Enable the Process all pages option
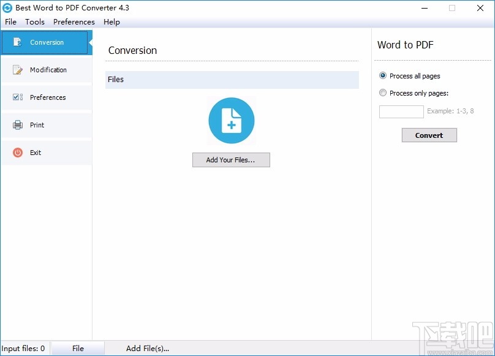This screenshot has height=356, width=495. pos(383,75)
